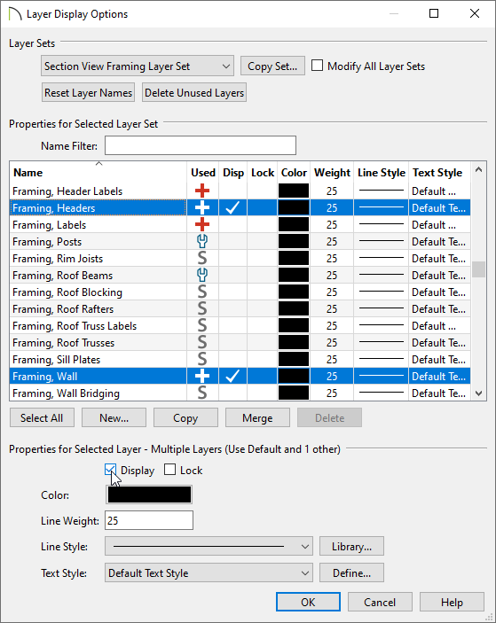The width and height of the screenshot is (496, 623).
Task: Open the Section View Framing Layer Set dropdown
Action: 138,66
